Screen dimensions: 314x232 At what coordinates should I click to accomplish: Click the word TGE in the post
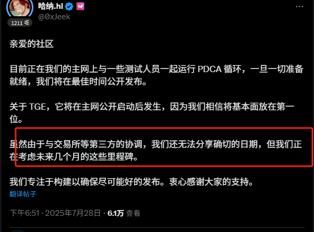38,107
